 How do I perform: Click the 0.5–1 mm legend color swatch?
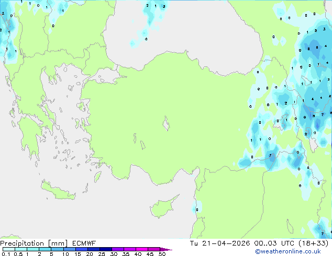[21, 249]
